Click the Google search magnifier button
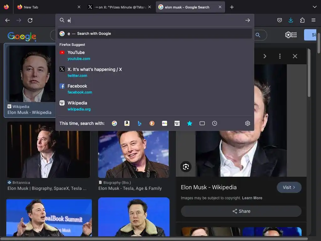Screen dimensions: 321x241 point(258,35)
